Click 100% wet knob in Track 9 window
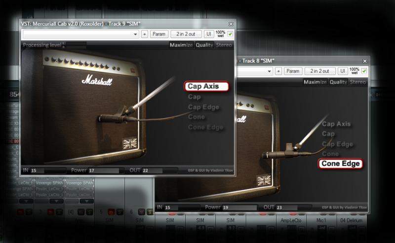Screen dimensions: 395x243 coord(220,34)
